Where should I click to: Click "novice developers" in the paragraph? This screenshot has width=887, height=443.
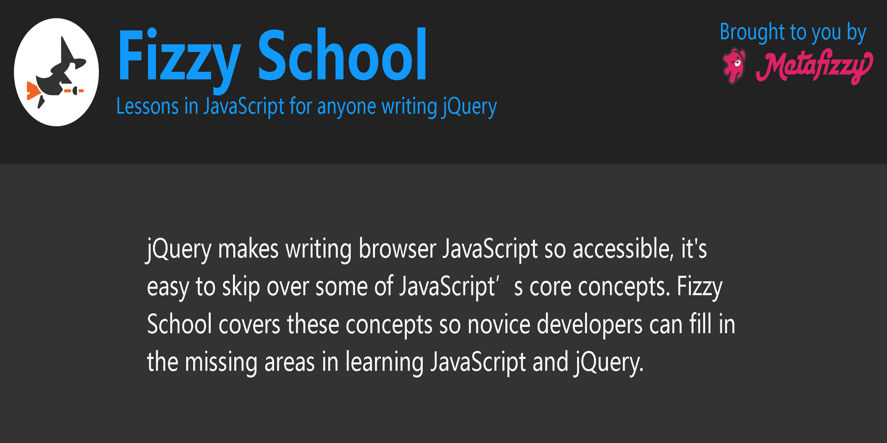[x=555, y=325]
